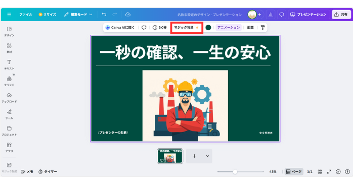The height and width of the screenshot is (184, 353).
Task: Toggle the ページ thumbnails view
Action: (294, 172)
